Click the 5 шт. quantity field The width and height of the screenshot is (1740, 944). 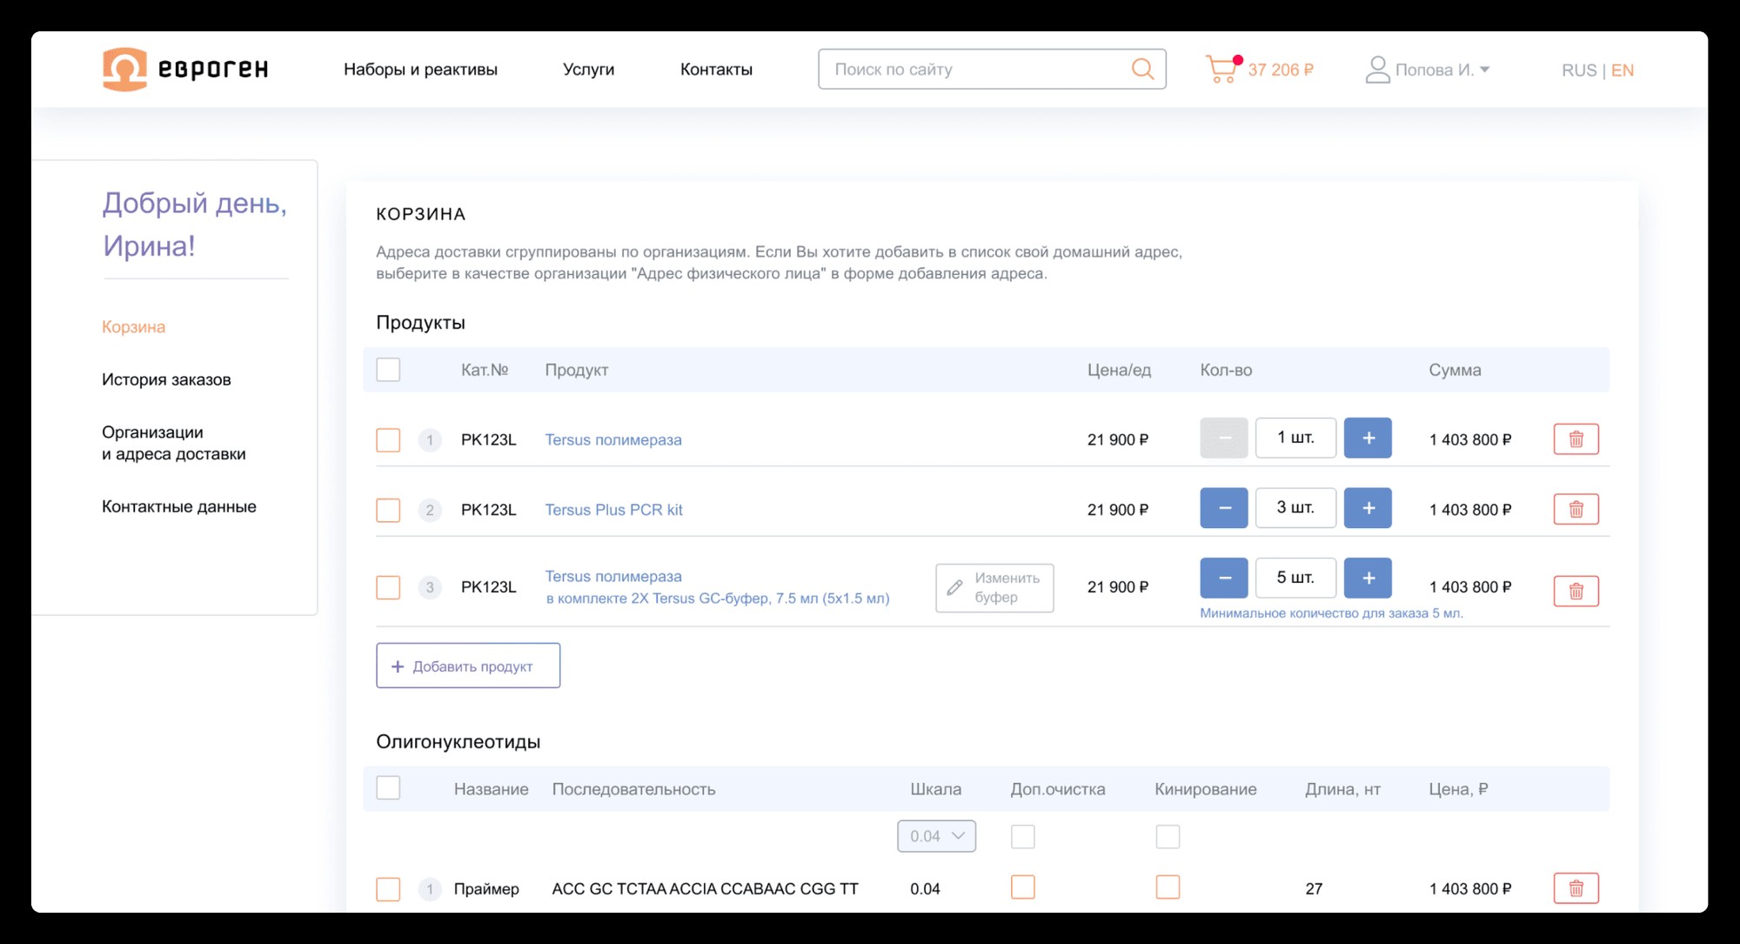(1295, 578)
